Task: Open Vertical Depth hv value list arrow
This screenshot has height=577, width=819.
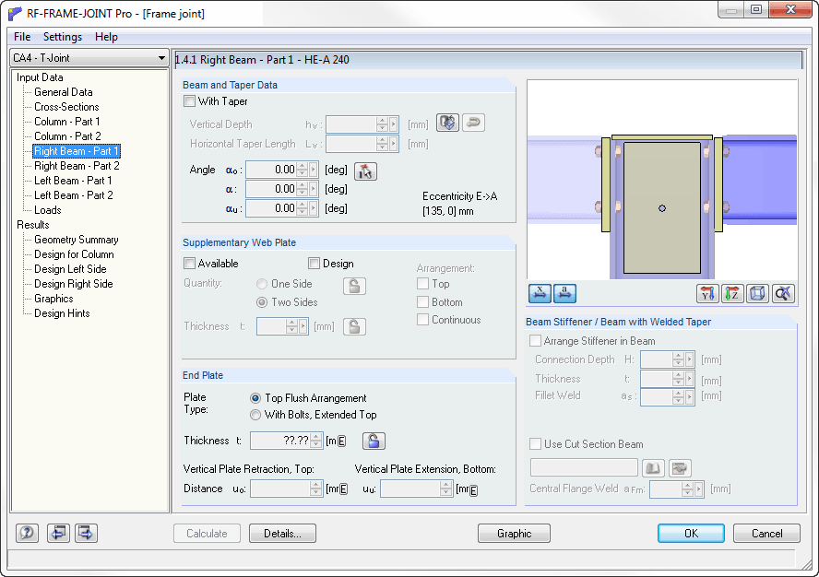Action: pos(394,124)
